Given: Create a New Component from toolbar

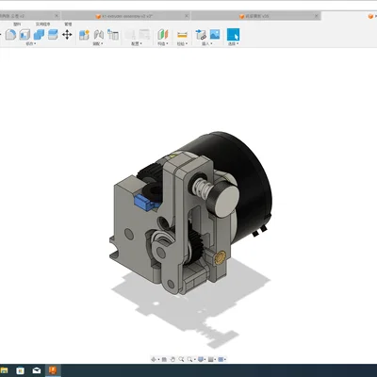Looking at the screenshot, I should (84, 35).
